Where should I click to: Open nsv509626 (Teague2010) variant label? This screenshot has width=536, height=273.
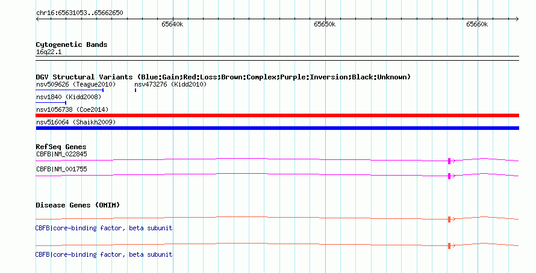[x=76, y=84]
